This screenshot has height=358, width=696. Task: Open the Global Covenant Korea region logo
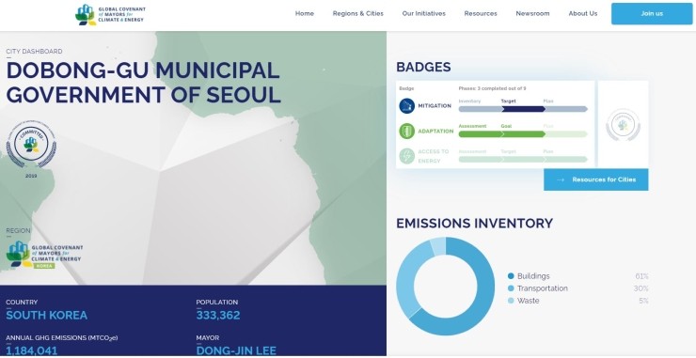pos(44,255)
